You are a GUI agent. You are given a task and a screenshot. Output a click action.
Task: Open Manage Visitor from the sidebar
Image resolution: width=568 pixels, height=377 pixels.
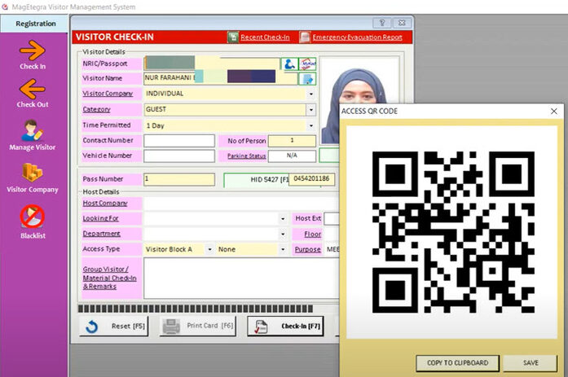coord(32,130)
